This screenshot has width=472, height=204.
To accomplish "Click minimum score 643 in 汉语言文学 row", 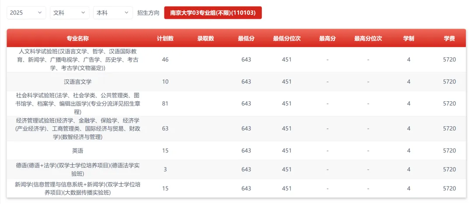I will click(x=246, y=82).
